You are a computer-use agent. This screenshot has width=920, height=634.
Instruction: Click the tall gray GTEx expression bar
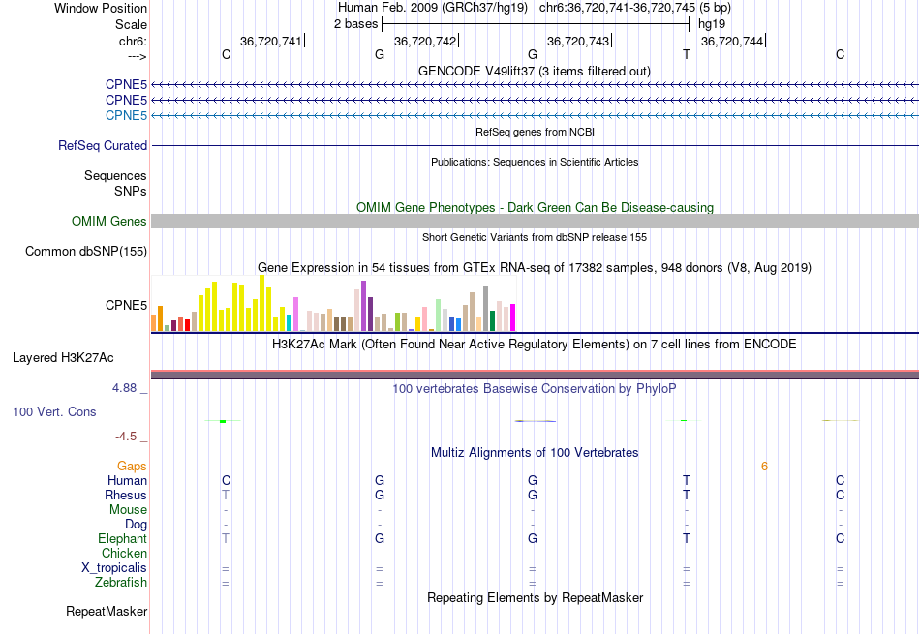point(486,309)
